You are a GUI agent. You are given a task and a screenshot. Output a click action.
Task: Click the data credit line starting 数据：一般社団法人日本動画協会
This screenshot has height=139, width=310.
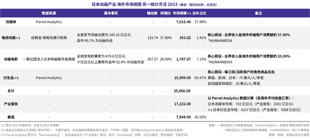click(259, 125)
